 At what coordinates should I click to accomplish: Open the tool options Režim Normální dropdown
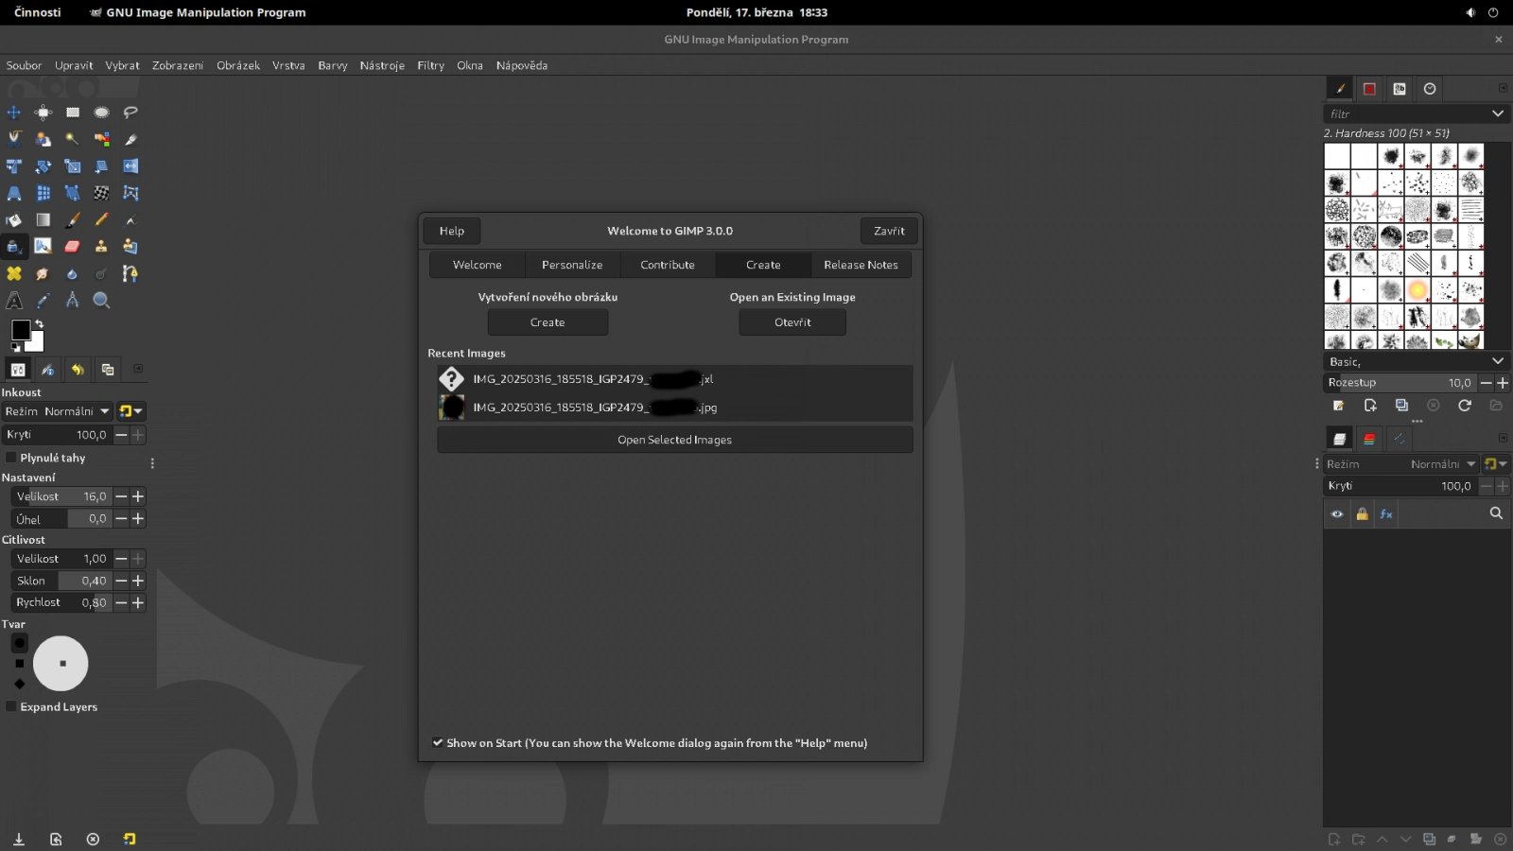58,411
